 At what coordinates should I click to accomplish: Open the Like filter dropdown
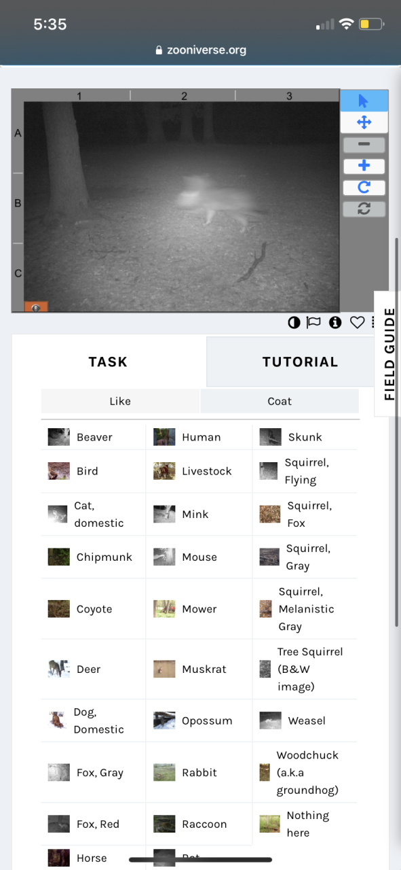[120, 401]
